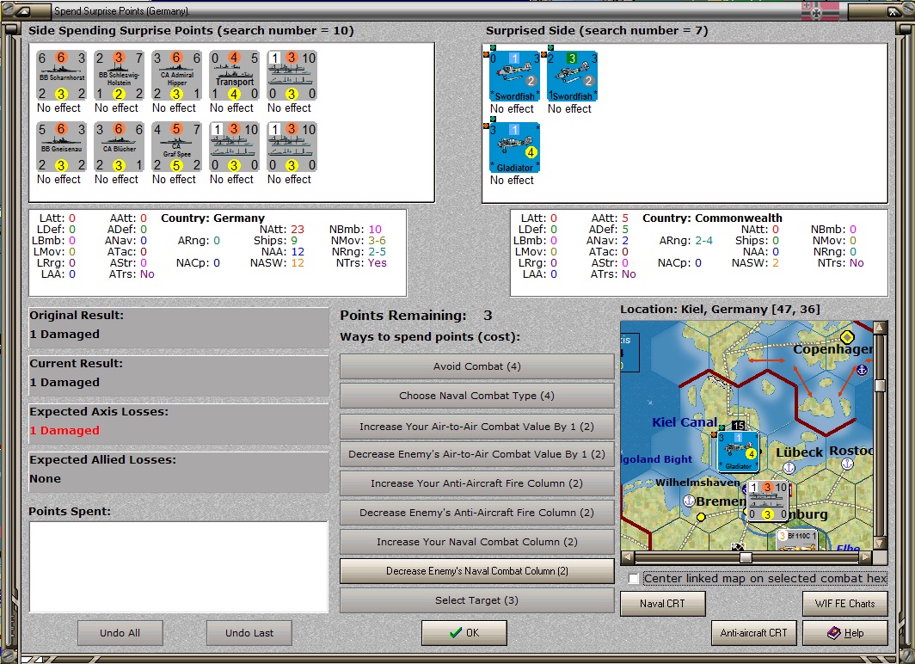This screenshot has width=915, height=664.
Task: Select the CA Graf Spee counter
Action: point(177,147)
